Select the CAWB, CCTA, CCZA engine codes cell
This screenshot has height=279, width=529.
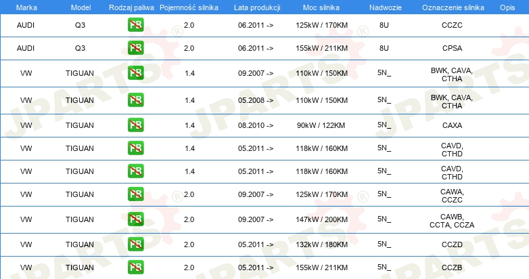[x=452, y=221]
